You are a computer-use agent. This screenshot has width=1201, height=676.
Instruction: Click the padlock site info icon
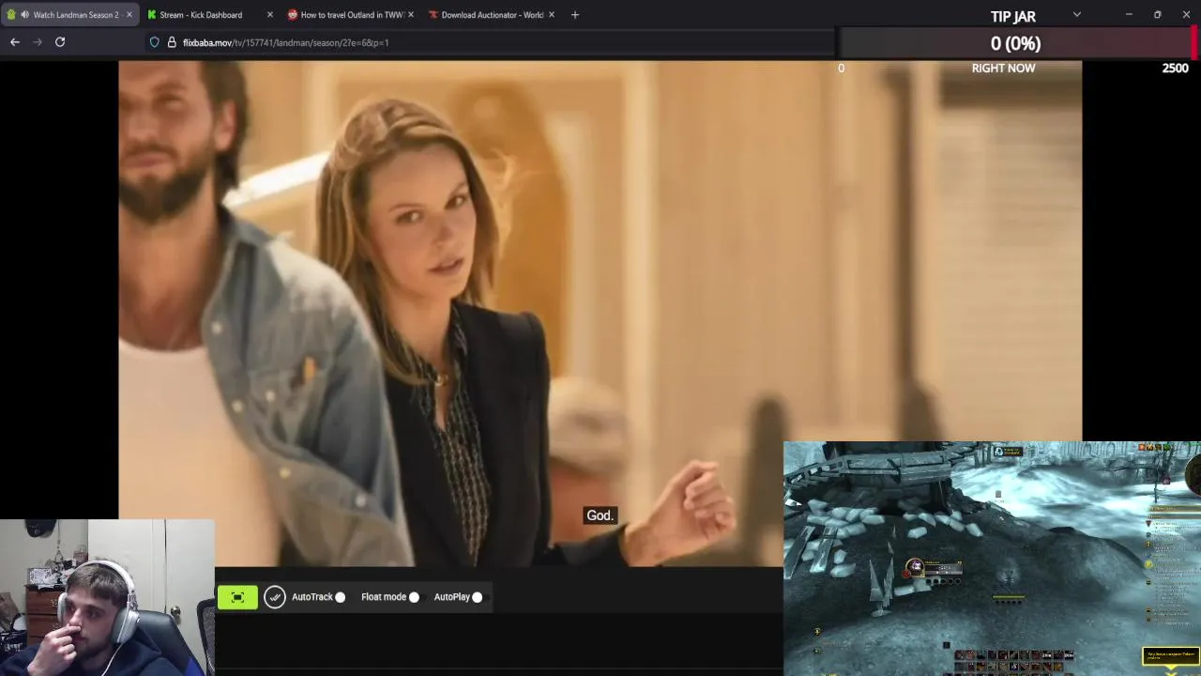tap(172, 42)
